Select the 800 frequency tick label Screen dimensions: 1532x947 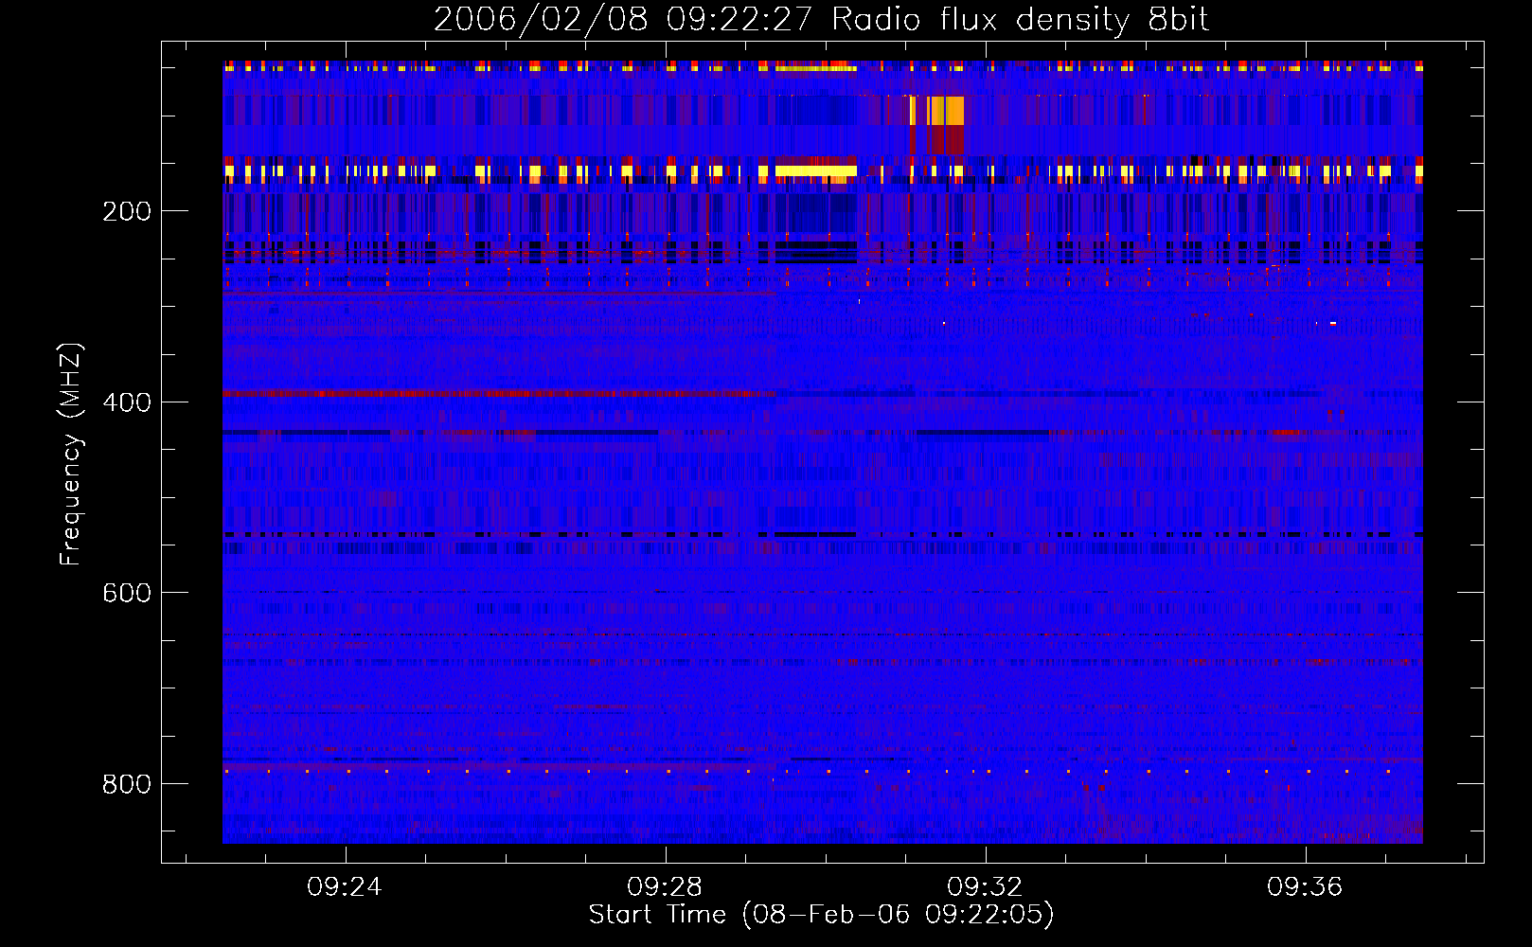coord(127,784)
